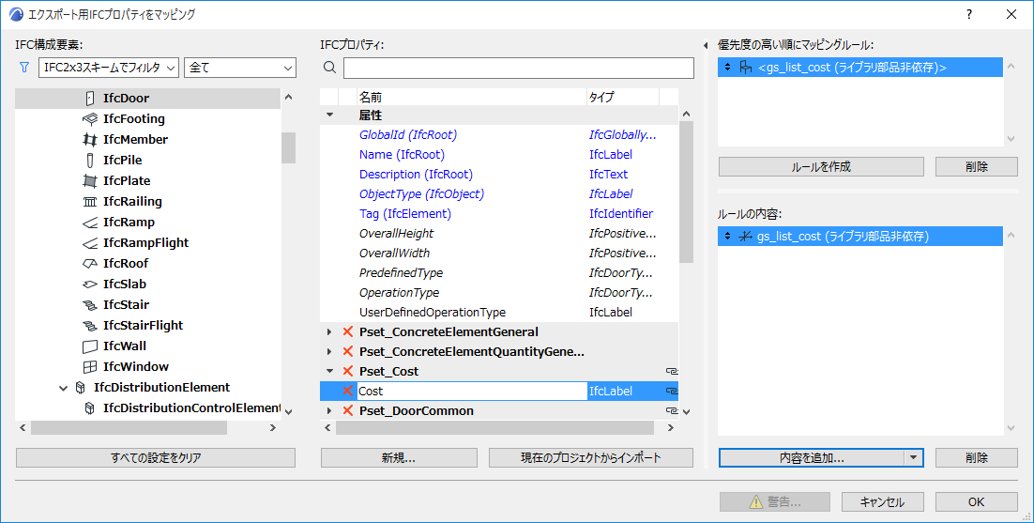Select Tag (IfcElement) property
This screenshot has width=1034, height=523.
pyautogui.click(x=499, y=214)
